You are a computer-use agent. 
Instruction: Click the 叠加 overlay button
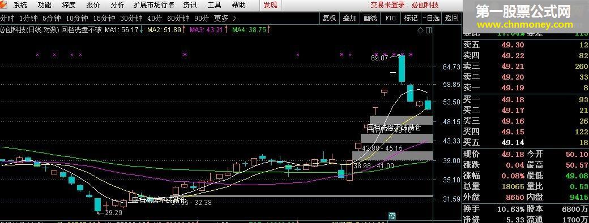pyautogui.click(x=350, y=18)
